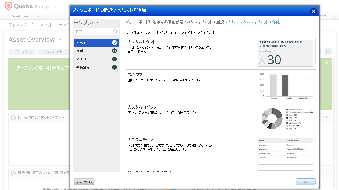This screenshot has height=190, width=339.
Task: Click the テンプレート heading
Action: (x=87, y=23)
